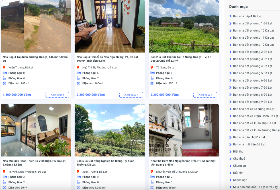Image resolution: width=280 pixels, height=190 pixels.
Task: Click bathtub icon on Tà Nung listing
Action: coord(152,78)
